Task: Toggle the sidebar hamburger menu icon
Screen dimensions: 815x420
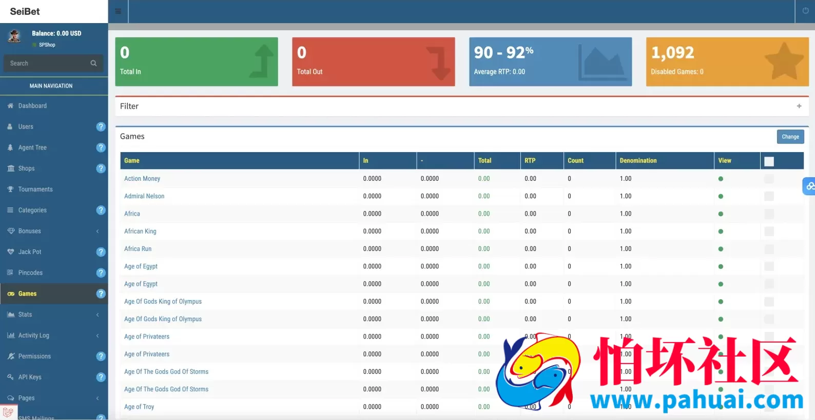Action: [x=118, y=11]
